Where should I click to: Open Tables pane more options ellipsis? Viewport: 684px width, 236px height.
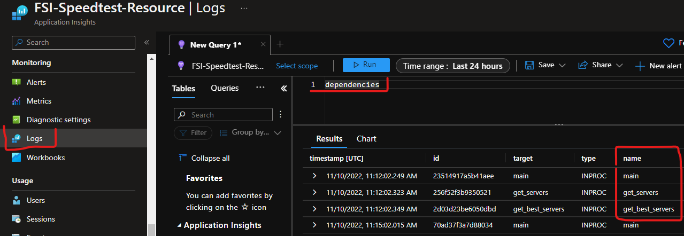tap(260, 88)
